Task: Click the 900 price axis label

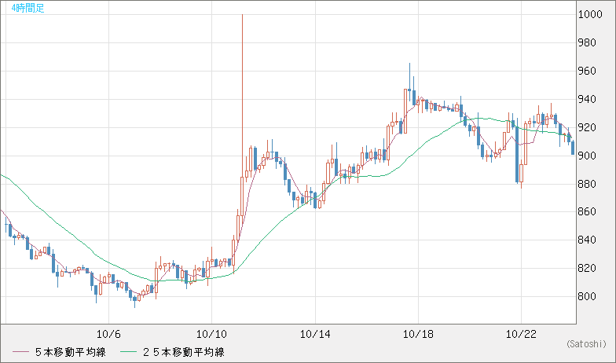Action: point(588,156)
